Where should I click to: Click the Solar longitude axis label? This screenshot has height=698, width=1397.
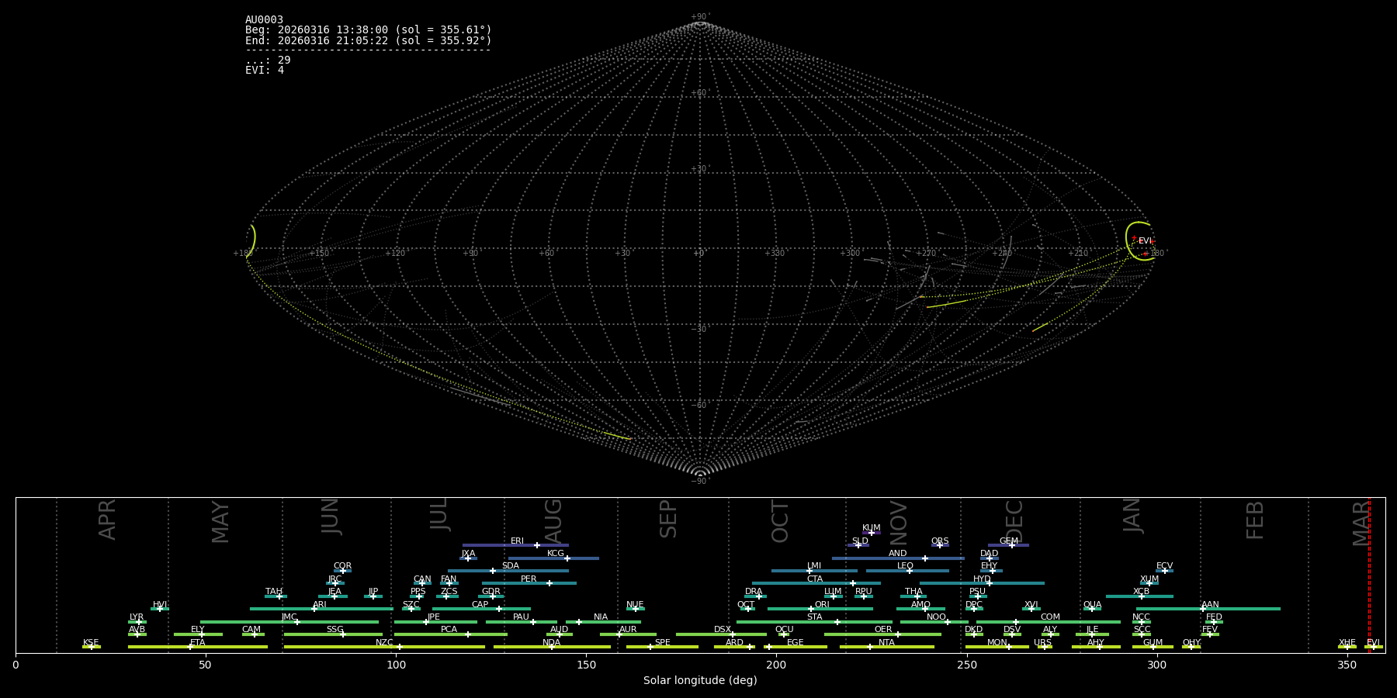pos(699,681)
